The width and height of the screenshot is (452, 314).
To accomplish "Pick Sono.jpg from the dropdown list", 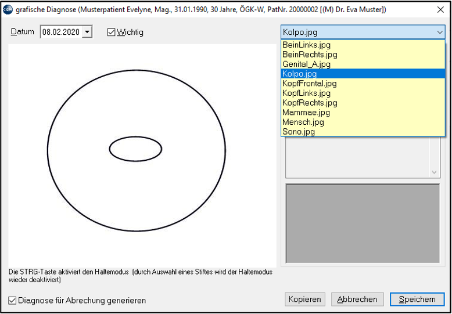I will [x=363, y=132].
